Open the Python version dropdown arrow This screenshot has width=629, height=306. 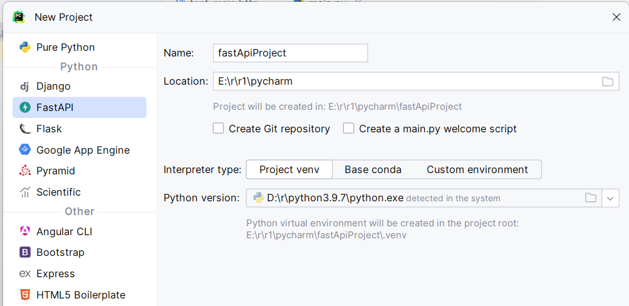point(611,198)
